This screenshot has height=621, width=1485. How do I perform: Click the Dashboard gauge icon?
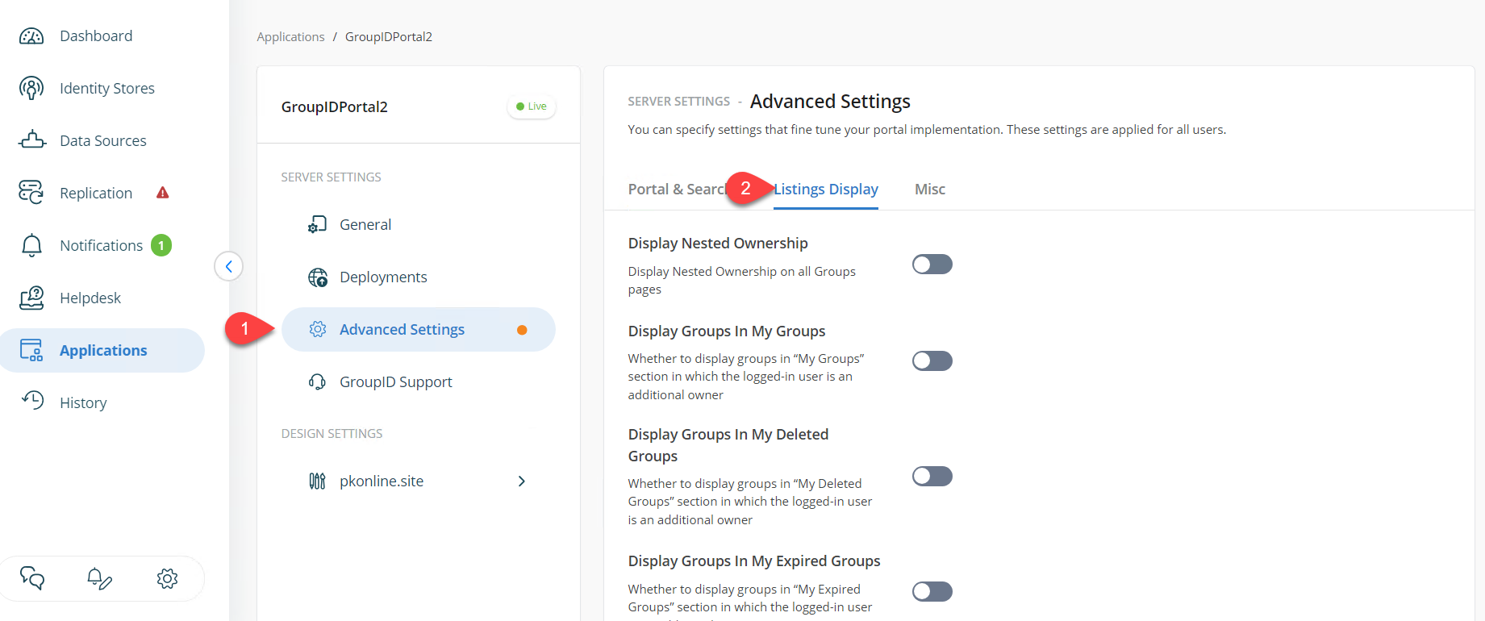pyautogui.click(x=31, y=36)
